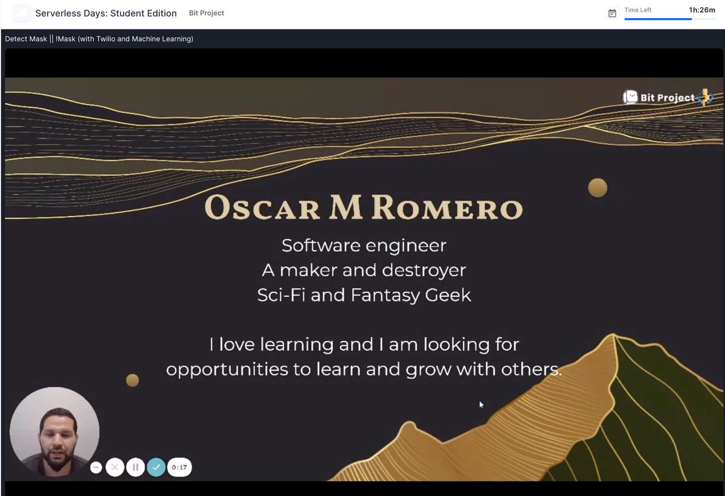Click the 'Oscar M Romero' heading on slide
Screen dimensions: 725x496
(364, 209)
